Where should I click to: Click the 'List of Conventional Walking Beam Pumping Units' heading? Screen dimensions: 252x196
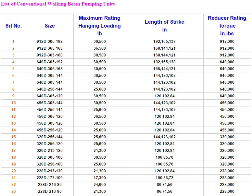click(58, 4)
